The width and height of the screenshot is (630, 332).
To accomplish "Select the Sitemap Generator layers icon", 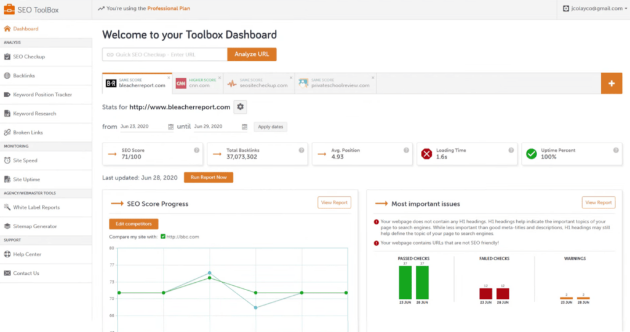I will [7, 226].
